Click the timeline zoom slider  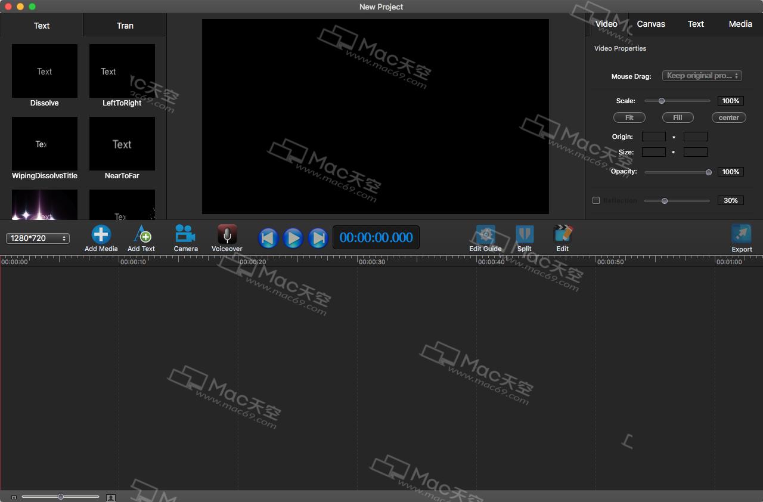pos(60,496)
